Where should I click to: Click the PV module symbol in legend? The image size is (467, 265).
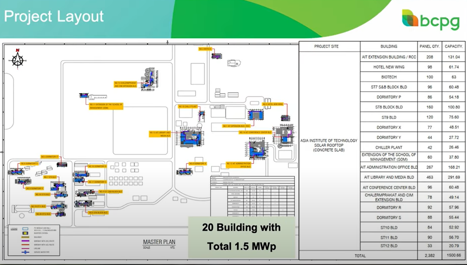click(x=25, y=229)
